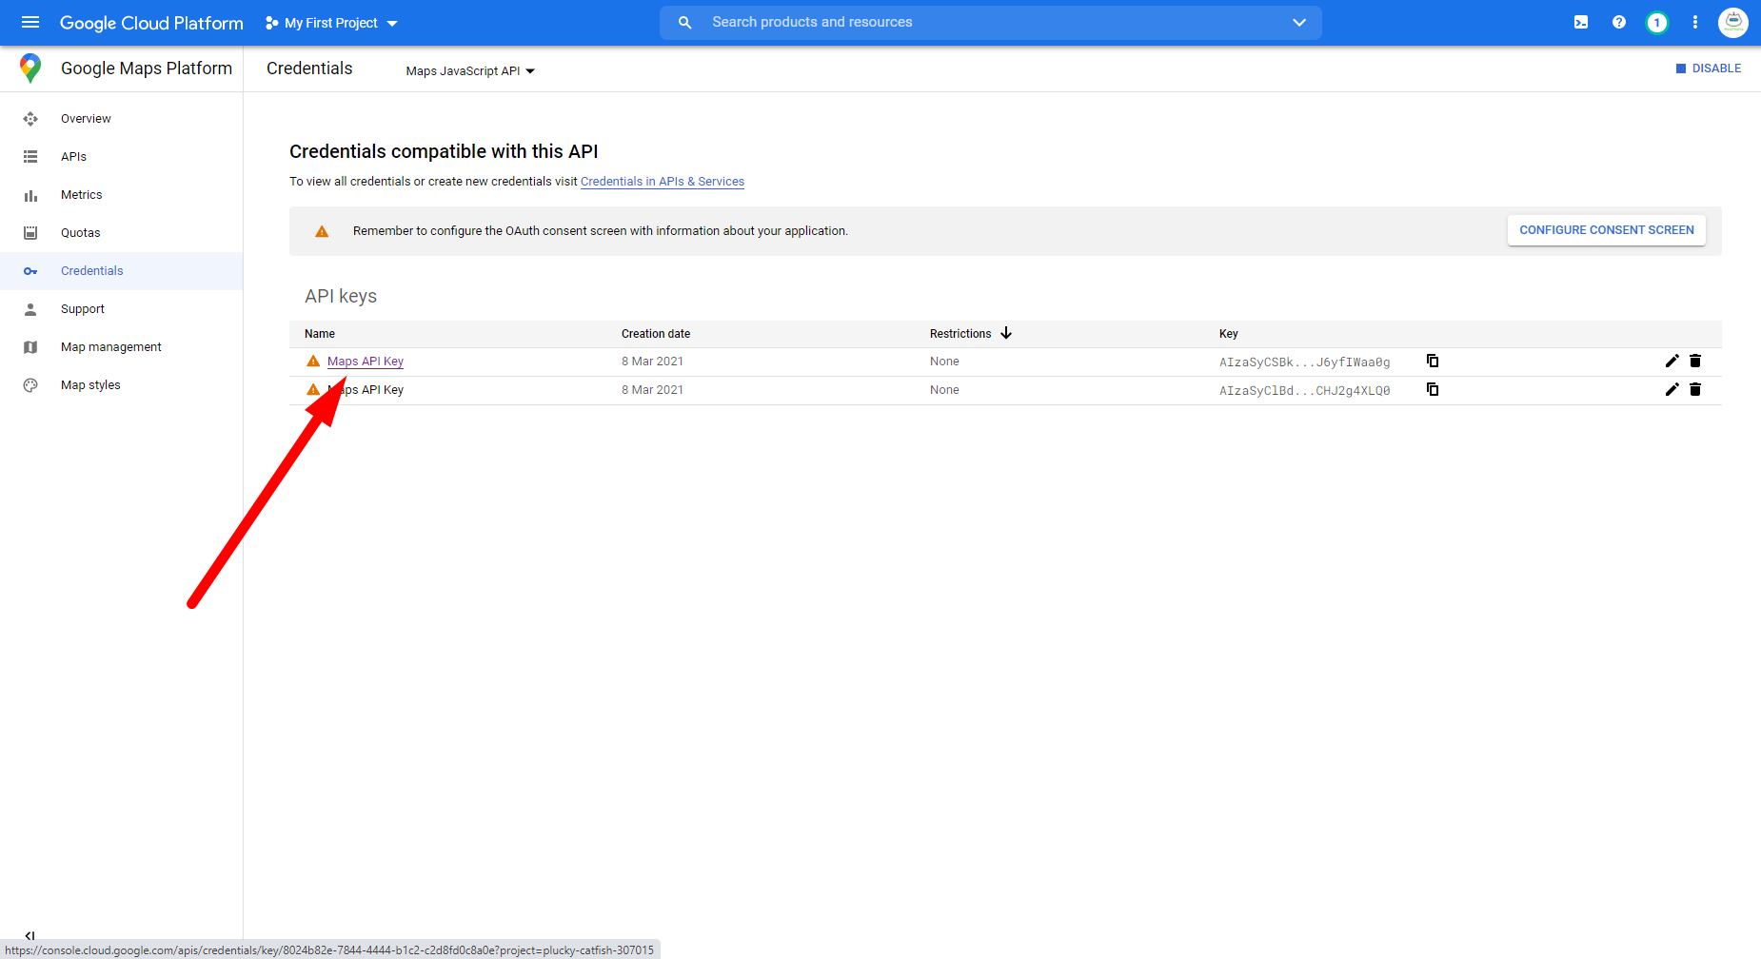This screenshot has width=1761, height=959.
Task: Click warning icon beside the AIzaSyClBd key name
Action: pyautogui.click(x=313, y=390)
